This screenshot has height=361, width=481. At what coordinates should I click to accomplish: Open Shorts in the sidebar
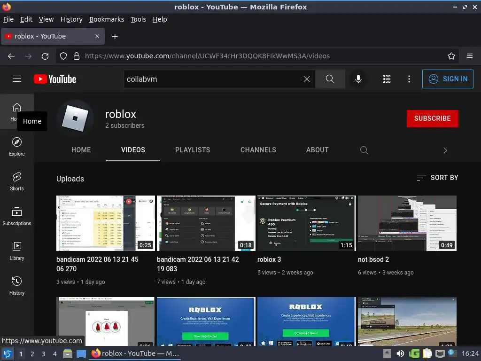point(17,181)
